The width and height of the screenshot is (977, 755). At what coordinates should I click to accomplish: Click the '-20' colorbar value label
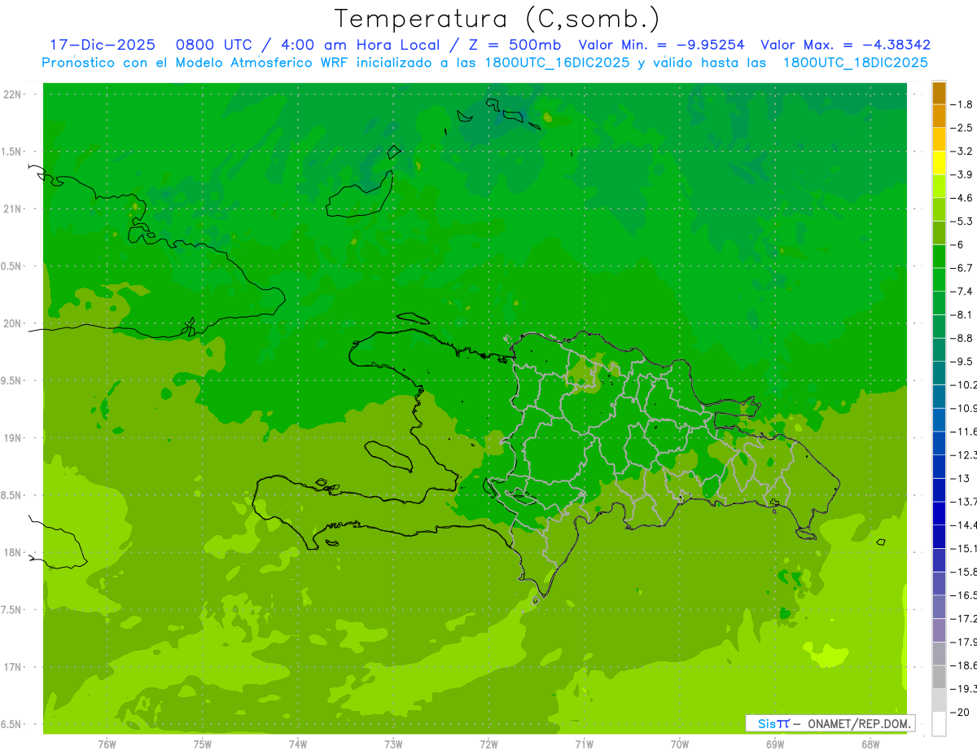[961, 712]
